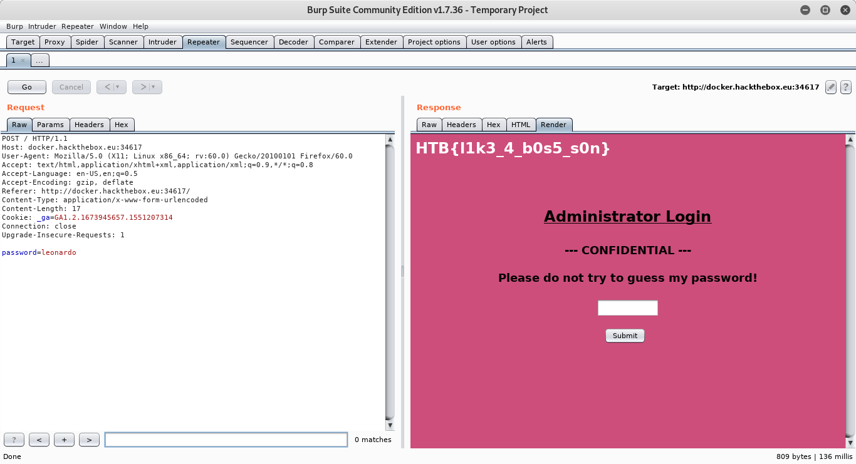Image resolution: width=856 pixels, height=464 pixels.
Task: Open the Burp menu
Action: pos(14,26)
